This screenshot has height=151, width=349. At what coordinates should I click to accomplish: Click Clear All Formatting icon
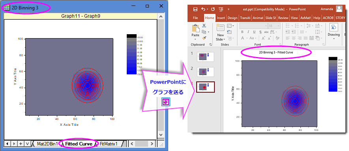(278, 38)
